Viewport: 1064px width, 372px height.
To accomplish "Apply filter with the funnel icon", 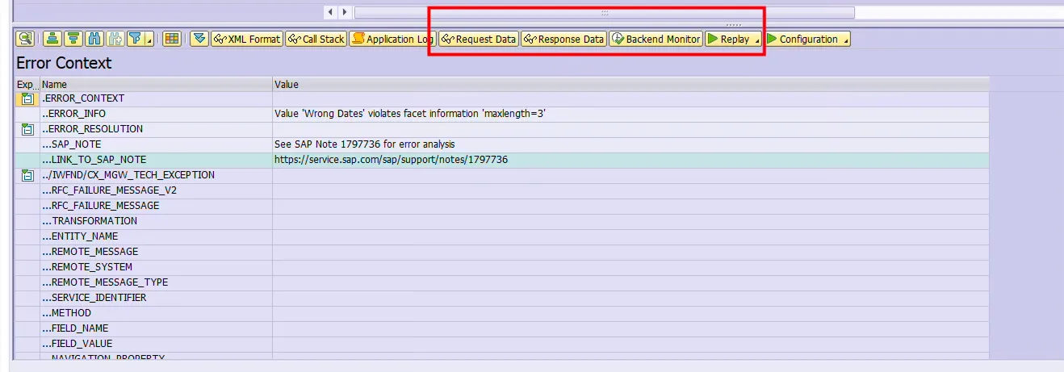I will pyautogui.click(x=136, y=39).
